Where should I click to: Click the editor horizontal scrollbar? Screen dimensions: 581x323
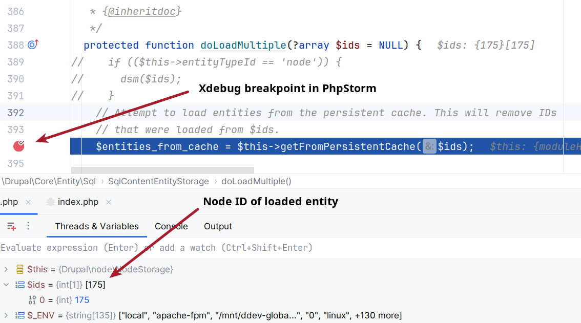pos(162,170)
